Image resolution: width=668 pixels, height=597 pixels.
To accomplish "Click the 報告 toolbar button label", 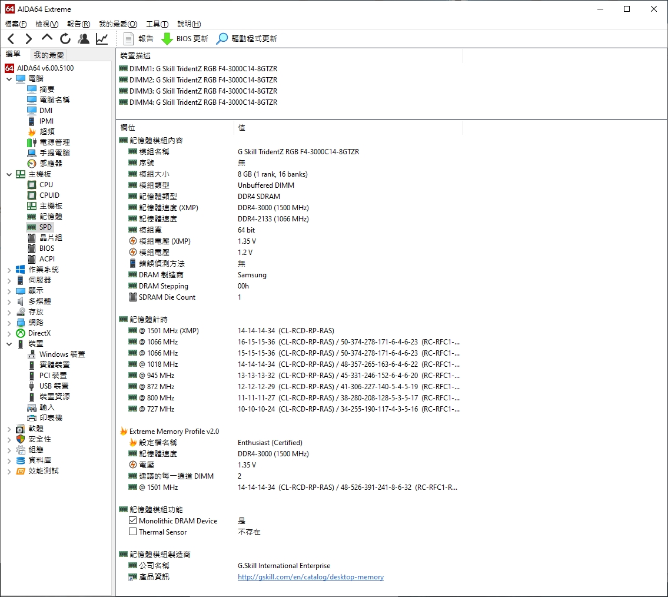I will tap(146, 39).
